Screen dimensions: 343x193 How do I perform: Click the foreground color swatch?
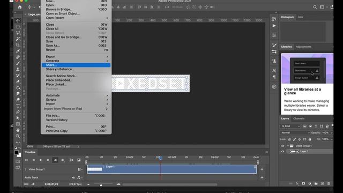17,152
